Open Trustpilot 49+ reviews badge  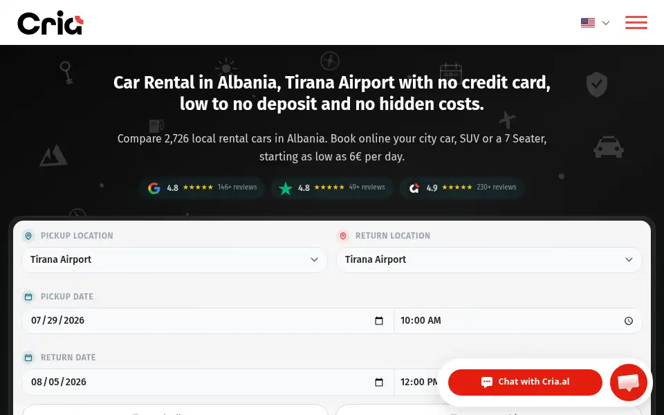pos(332,187)
